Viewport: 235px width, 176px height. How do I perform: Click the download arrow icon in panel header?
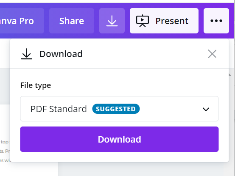click(x=26, y=54)
